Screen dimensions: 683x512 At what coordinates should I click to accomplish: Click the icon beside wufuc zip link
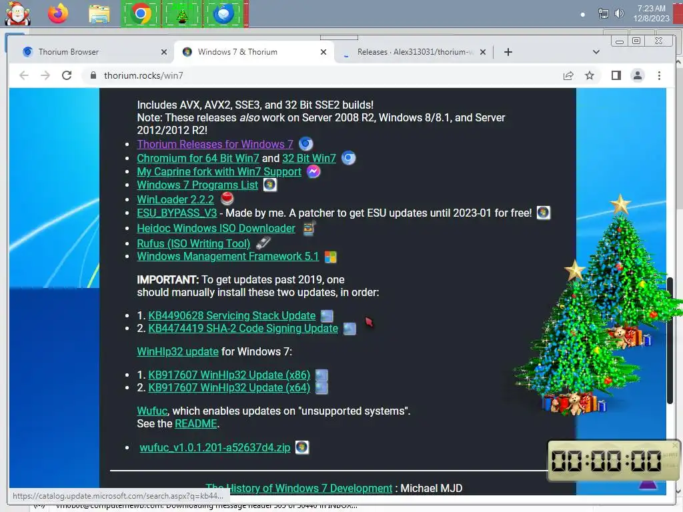click(x=302, y=447)
